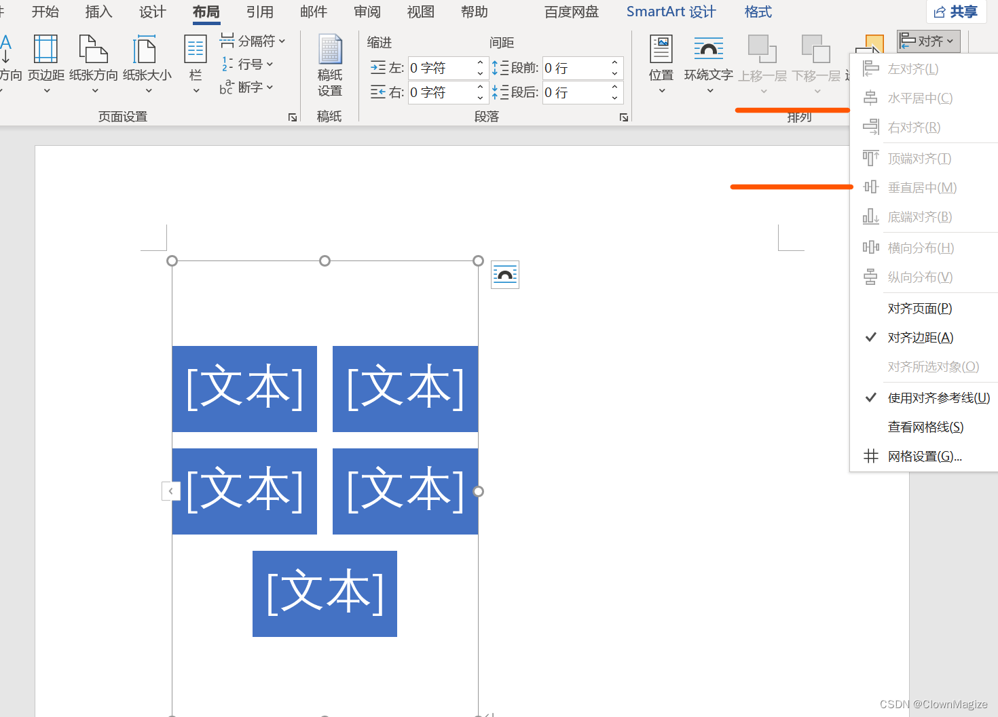The image size is (998, 717).
Task: Switch to the 格式 tab
Action: [758, 12]
